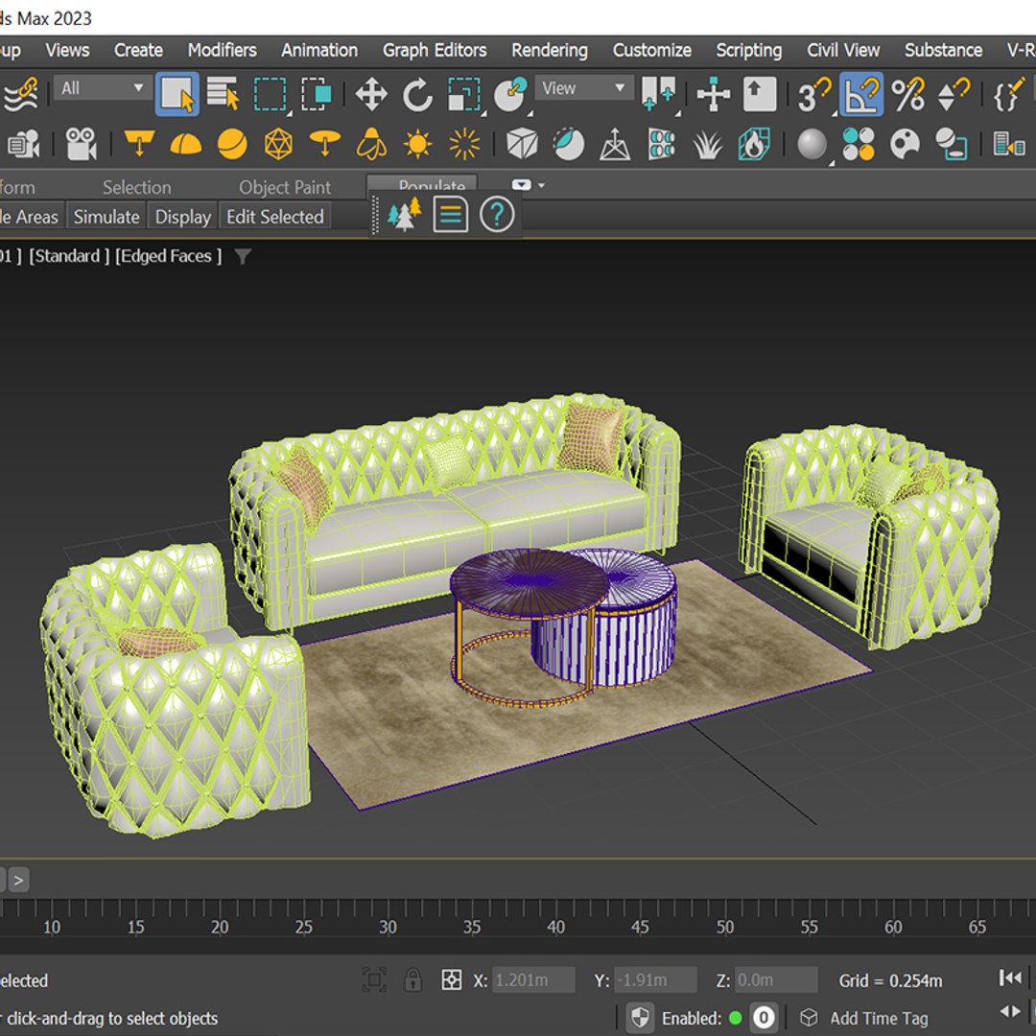This screenshot has width=1036, height=1036.
Task: Toggle Percent Snap
Action: pyautogui.click(x=907, y=94)
